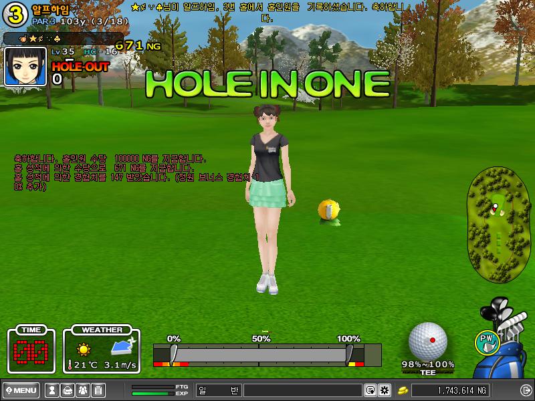The height and width of the screenshot is (401, 535).
Task: Click the 100000 NG hole-in-one reward message
Action: point(110,158)
